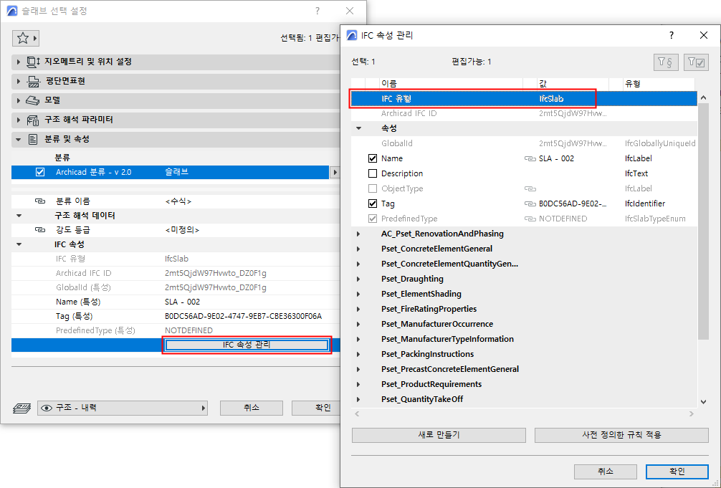Click IFC 속성 관리 button
Image resolution: width=721 pixels, height=488 pixels.
pos(247,345)
